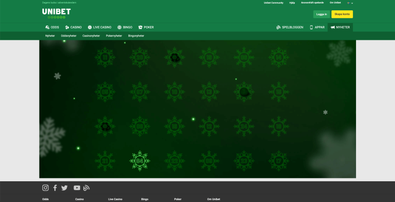The image size is (395, 202).
Task: Open SPELBLOGGEN in the navigation bar
Action: [290, 27]
